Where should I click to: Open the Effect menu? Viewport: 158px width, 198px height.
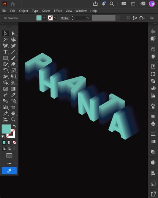58,11
